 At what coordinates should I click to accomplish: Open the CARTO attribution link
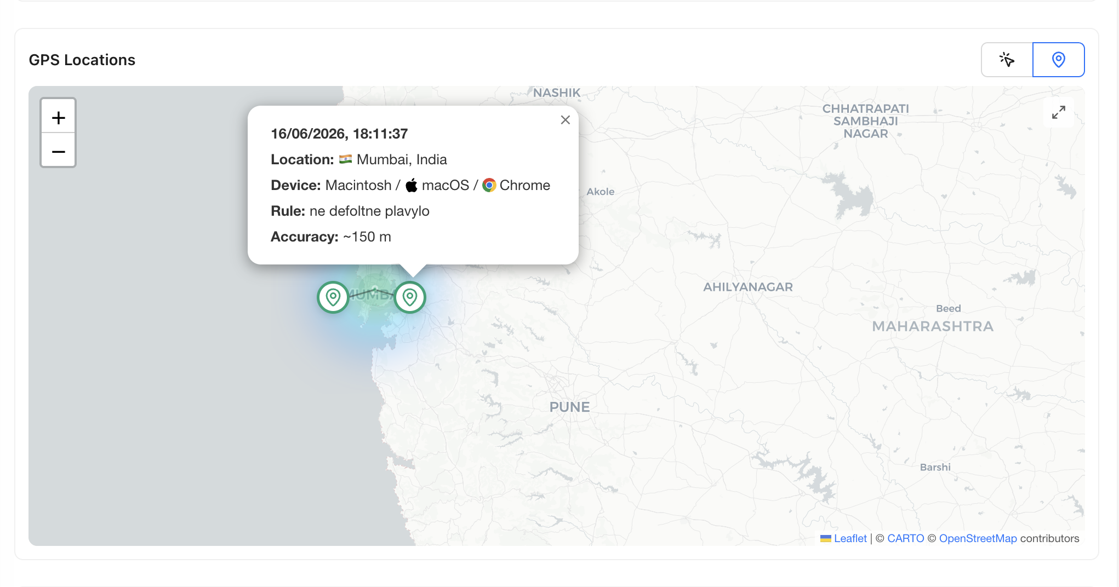coord(905,538)
